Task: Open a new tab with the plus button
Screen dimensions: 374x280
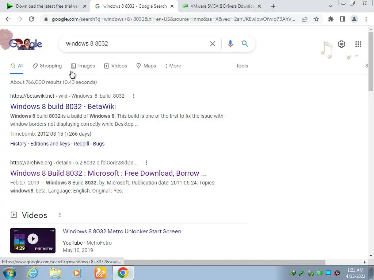Action: tap(273, 6)
